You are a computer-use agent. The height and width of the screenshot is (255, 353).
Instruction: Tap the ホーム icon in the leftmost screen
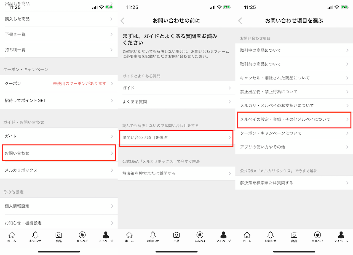tap(12, 237)
